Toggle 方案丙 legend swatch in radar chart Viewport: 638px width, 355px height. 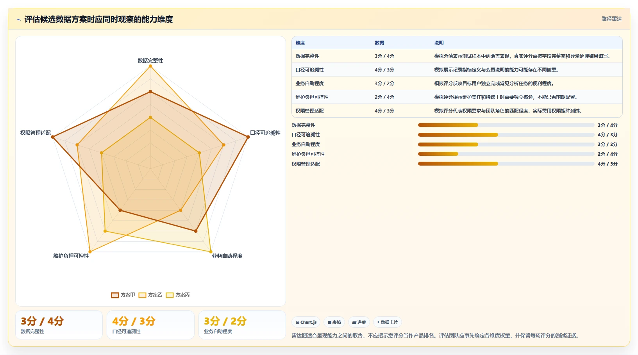coord(170,295)
